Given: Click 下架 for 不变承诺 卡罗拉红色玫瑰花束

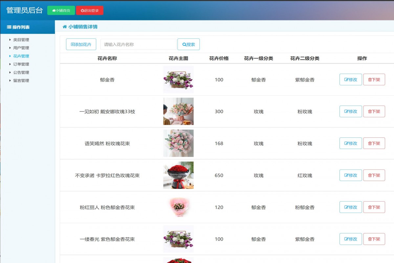Looking at the screenshot, I should [x=374, y=175].
